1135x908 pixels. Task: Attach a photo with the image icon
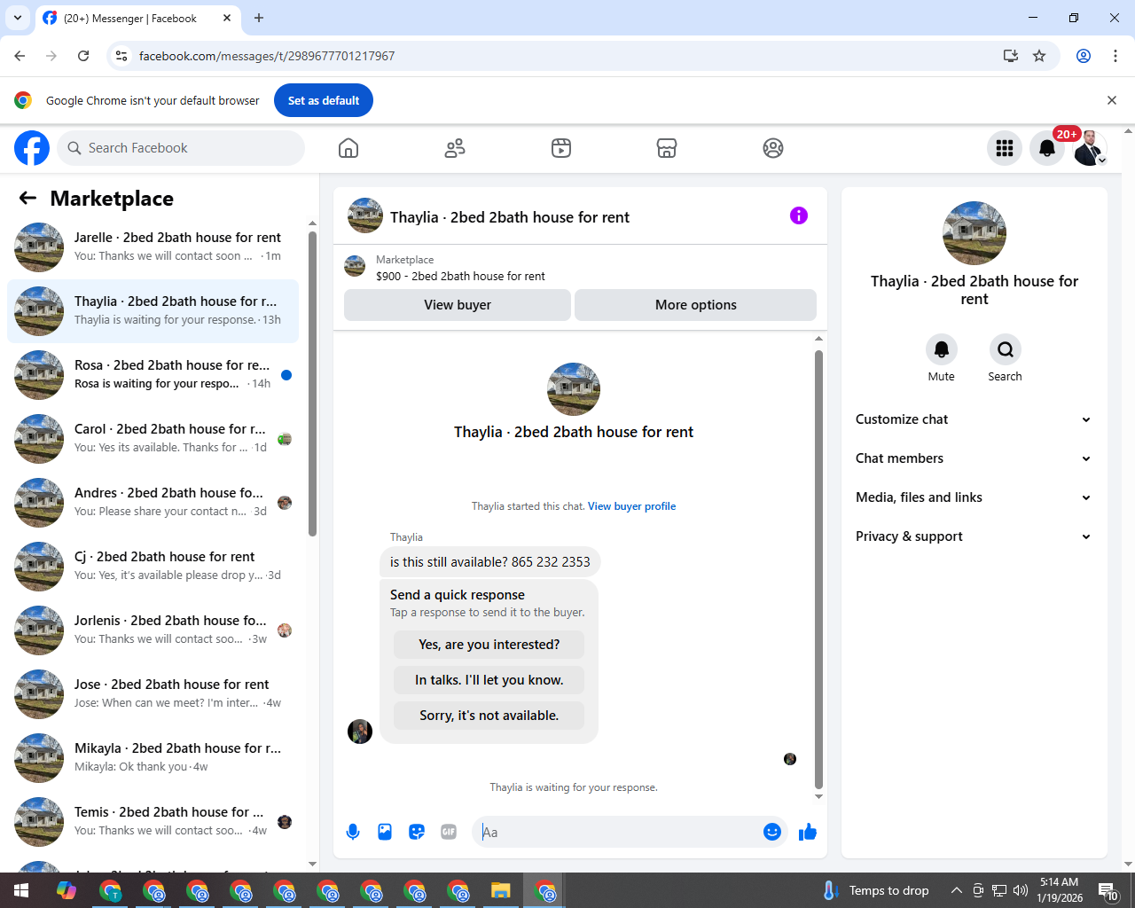(x=385, y=832)
